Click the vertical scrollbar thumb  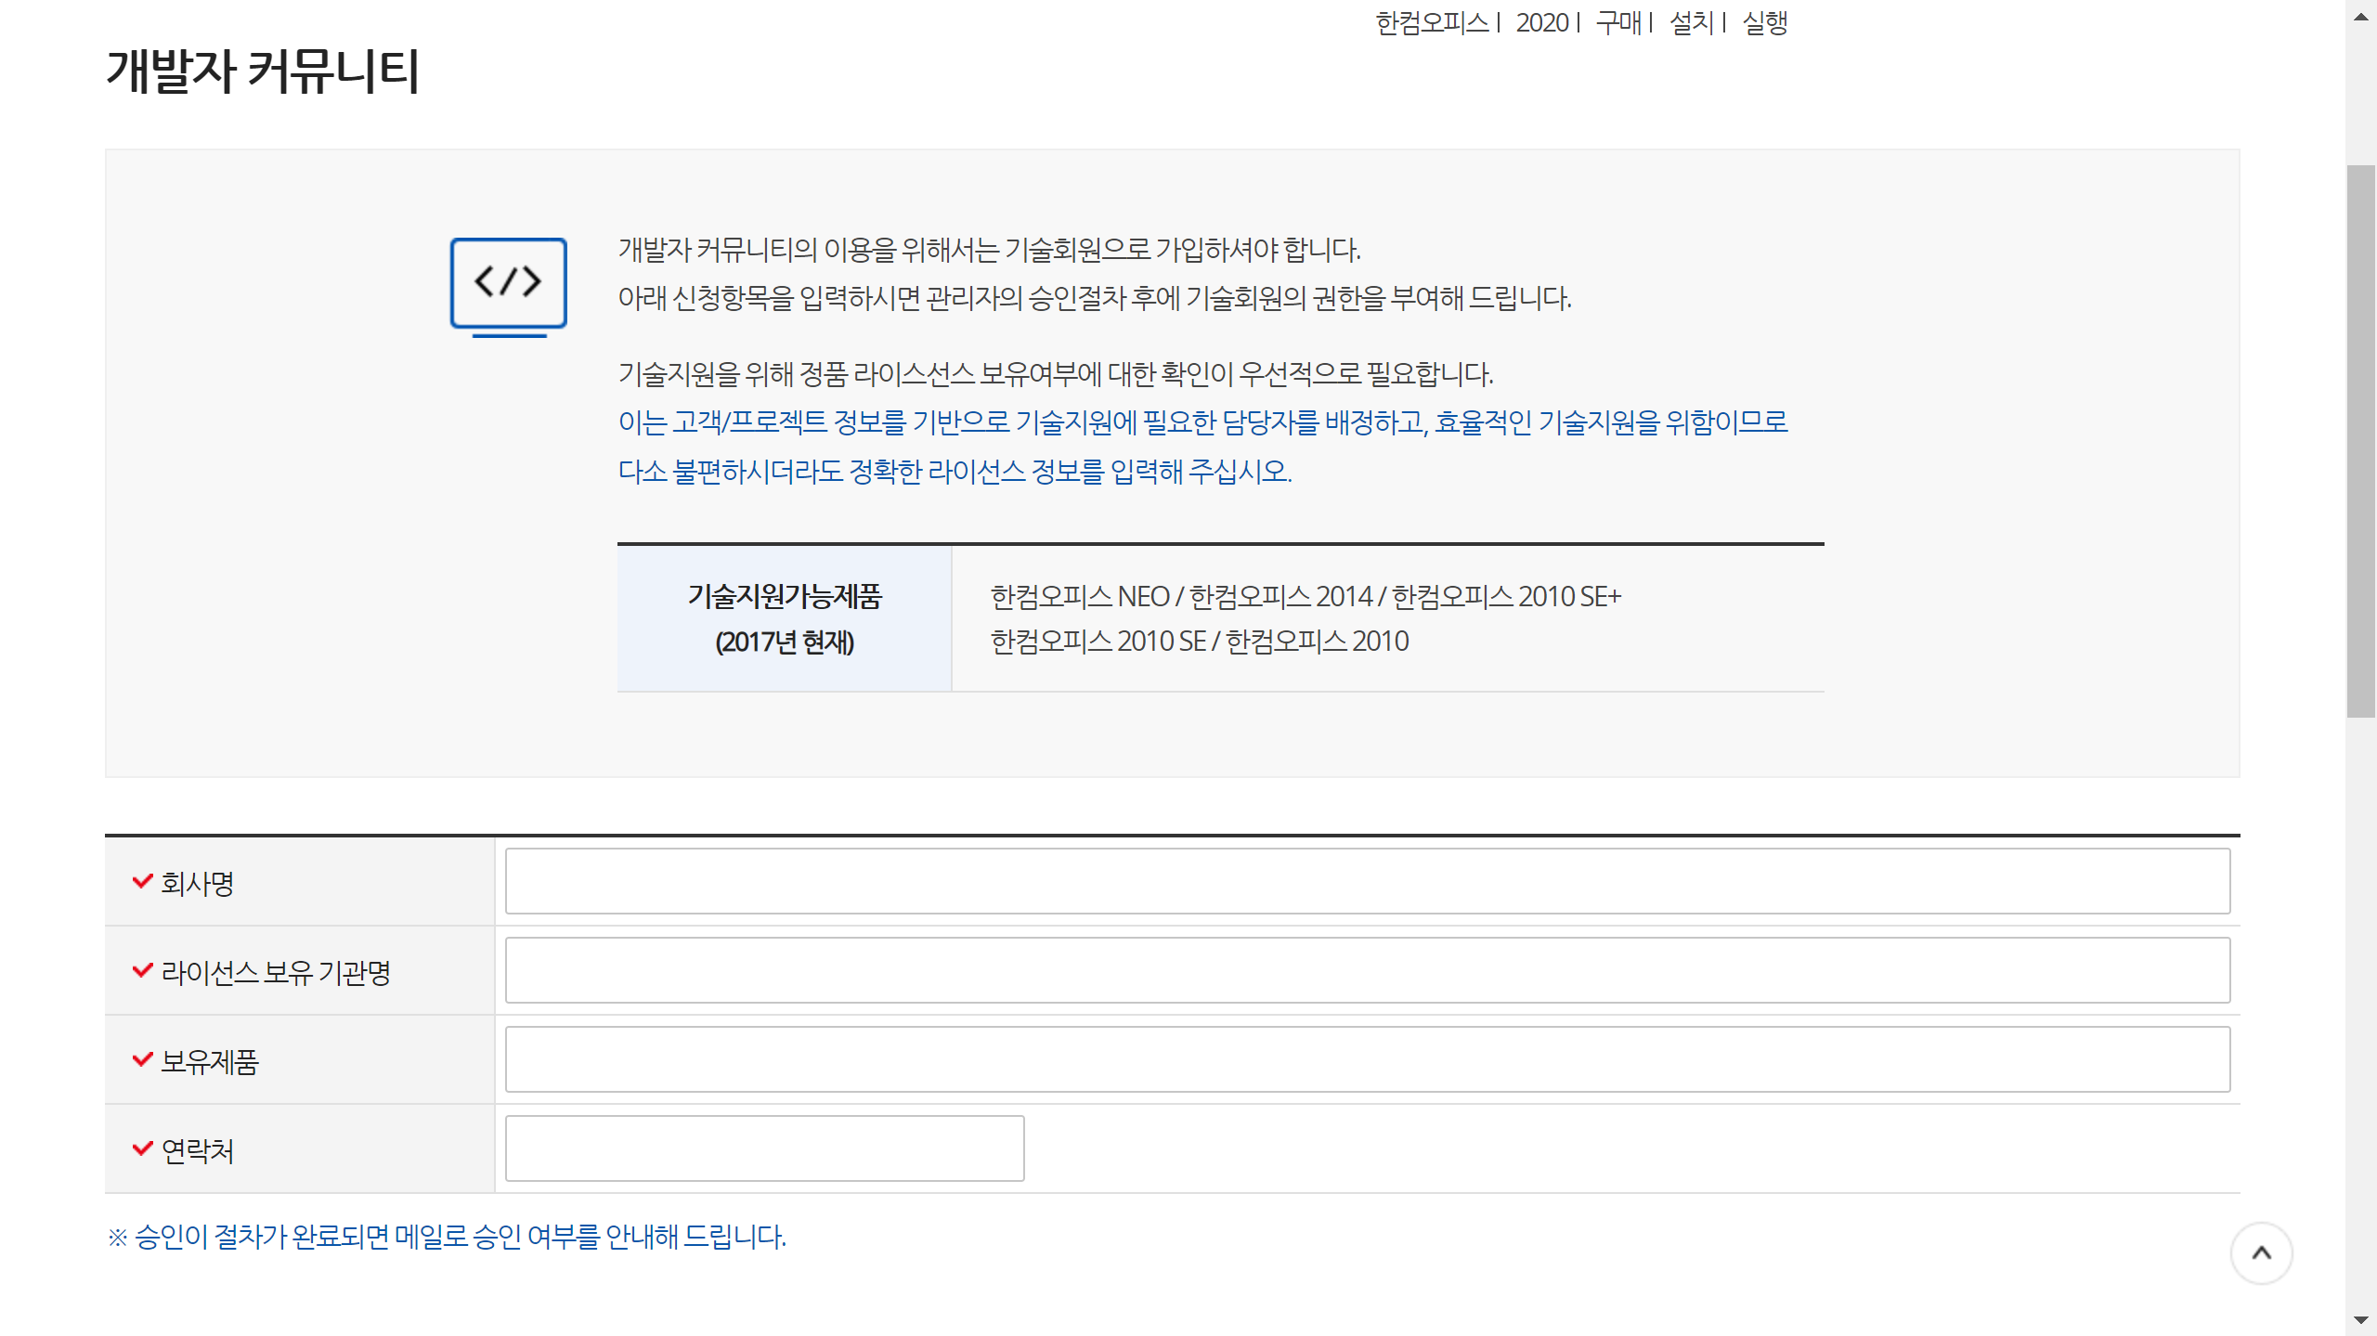pos(2360,441)
